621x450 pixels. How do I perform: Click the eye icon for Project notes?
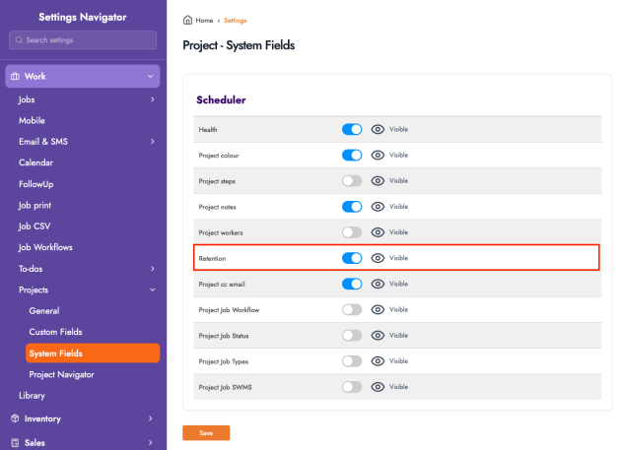378,207
